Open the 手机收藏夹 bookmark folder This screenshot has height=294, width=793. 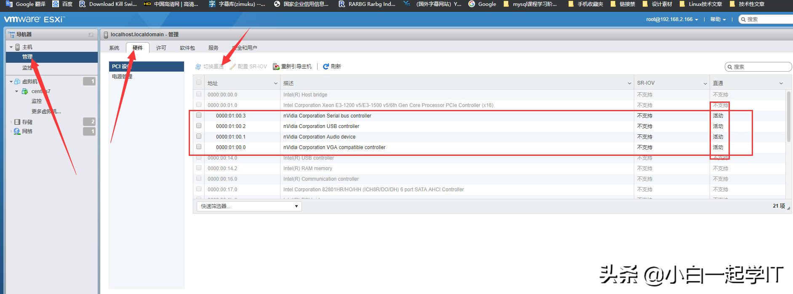coord(586,4)
